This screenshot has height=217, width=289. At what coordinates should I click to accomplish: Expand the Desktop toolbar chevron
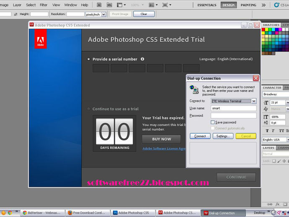[x=268, y=211]
